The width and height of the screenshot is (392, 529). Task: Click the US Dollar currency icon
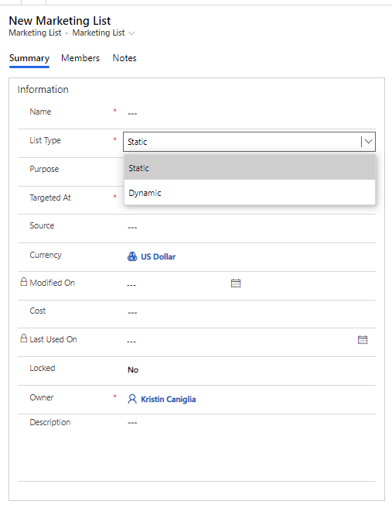coord(132,256)
